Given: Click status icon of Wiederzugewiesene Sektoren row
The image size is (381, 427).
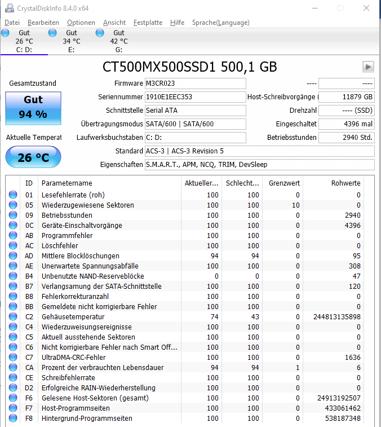Looking at the screenshot, I should pos(13,205).
